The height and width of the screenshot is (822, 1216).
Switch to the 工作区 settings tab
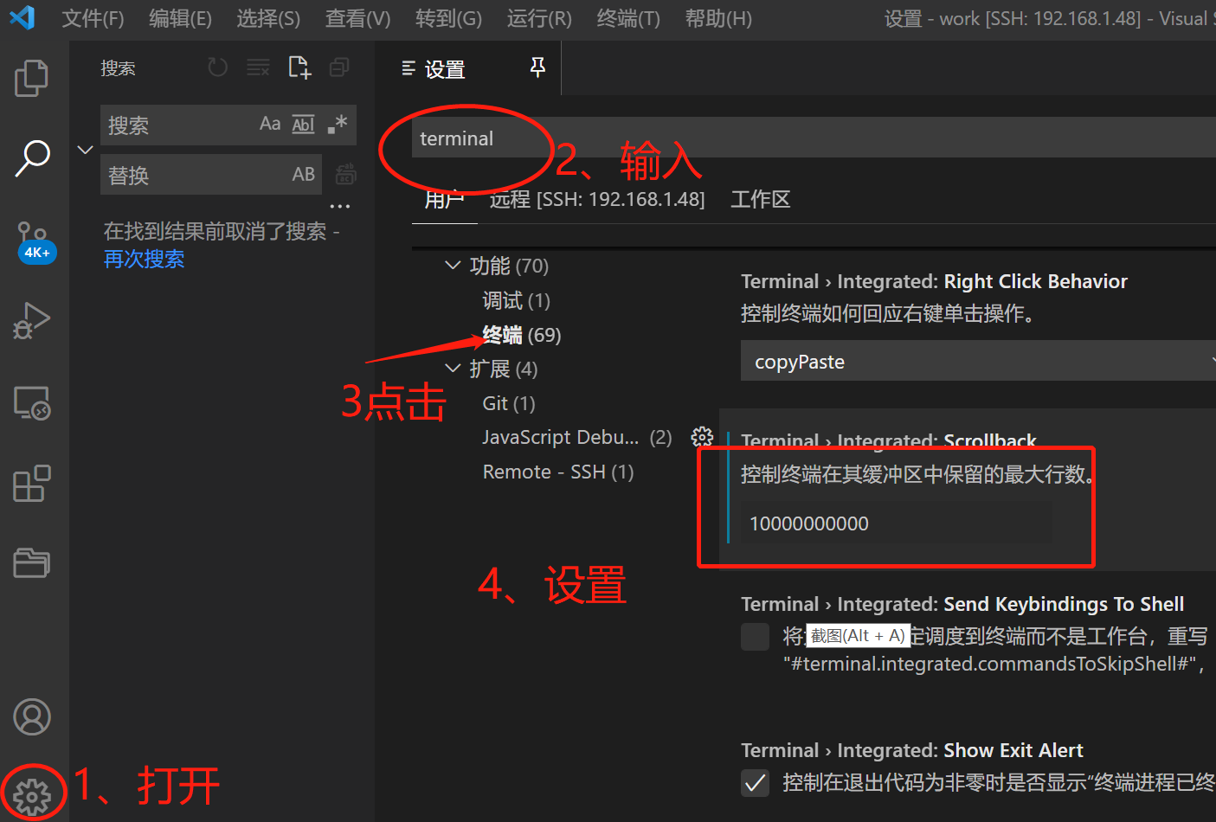pos(759,199)
